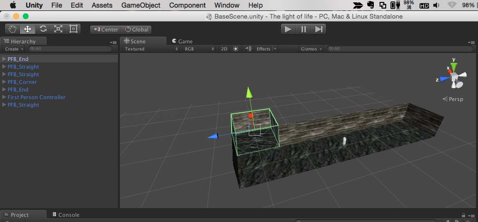Image resolution: width=478 pixels, height=222 pixels.
Task: Toggle 2D scene view mode
Action: click(224, 49)
